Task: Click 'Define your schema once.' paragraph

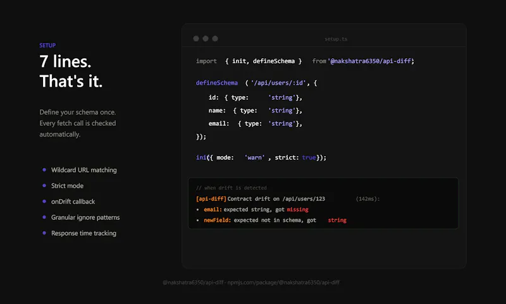Action: (77, 123)
